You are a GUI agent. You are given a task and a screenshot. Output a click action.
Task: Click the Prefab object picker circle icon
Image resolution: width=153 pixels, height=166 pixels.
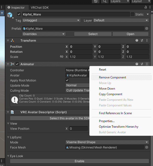click(147, 29)
